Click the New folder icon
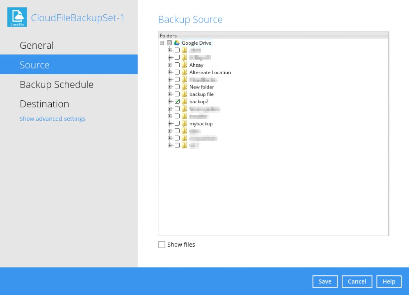409x295 pixels. [184, 86]
